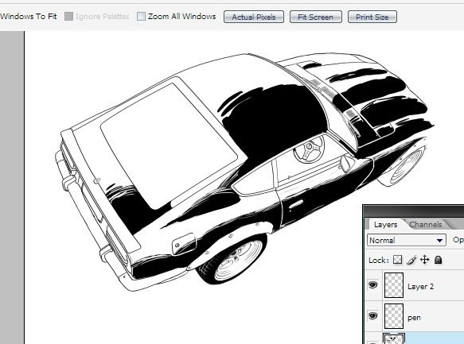The image size is (464, 344).
Task: Click the Fit Screen button
Action: point(315,17)
